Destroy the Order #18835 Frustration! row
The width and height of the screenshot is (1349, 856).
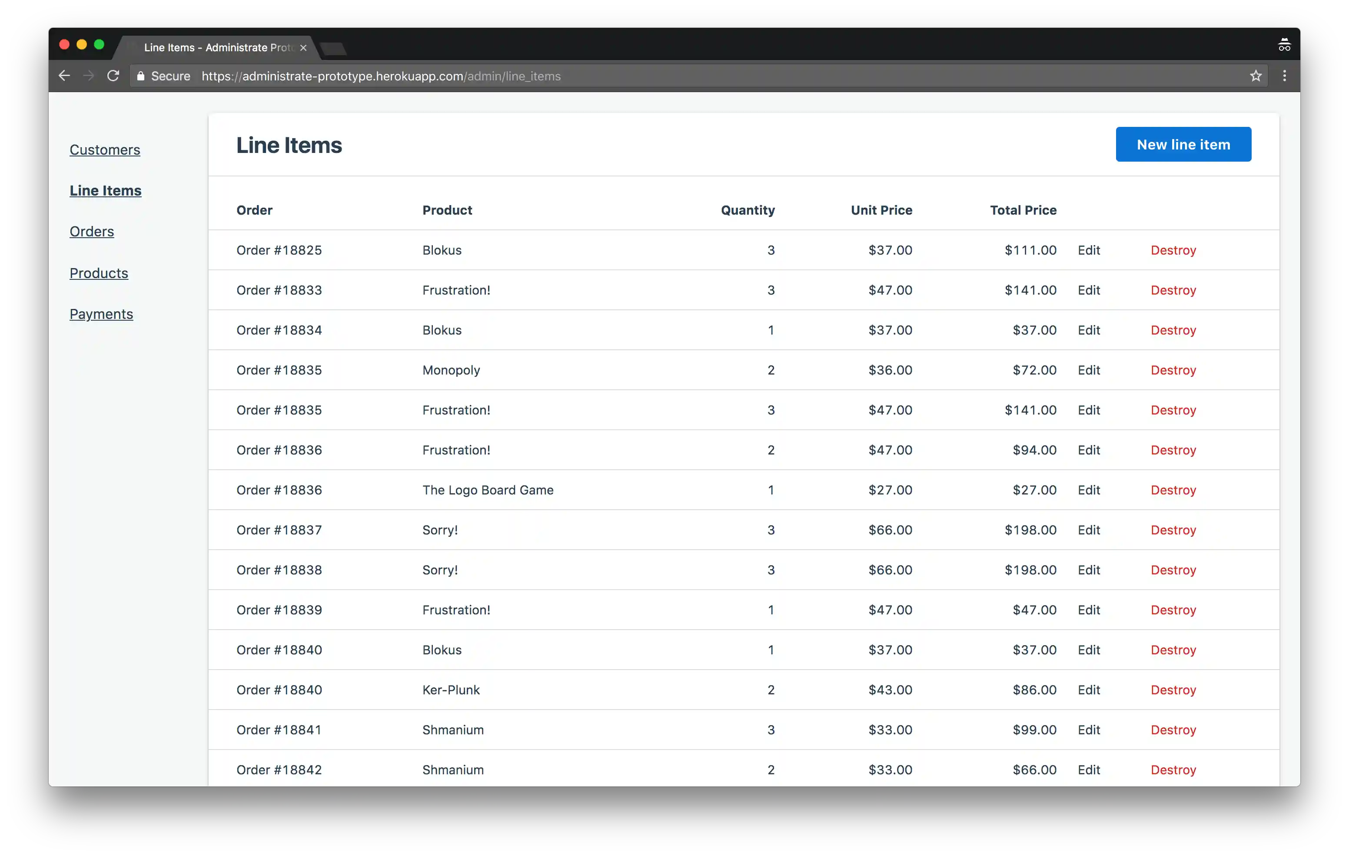point(1173,410)
